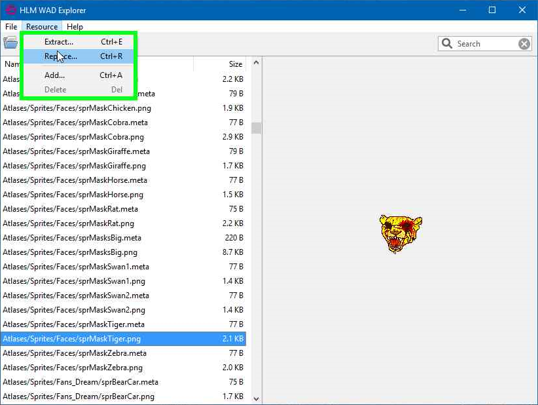Select sprMasksBig.meta row
The height and width of the screenshot is (405, 538).
click(123, 238)
